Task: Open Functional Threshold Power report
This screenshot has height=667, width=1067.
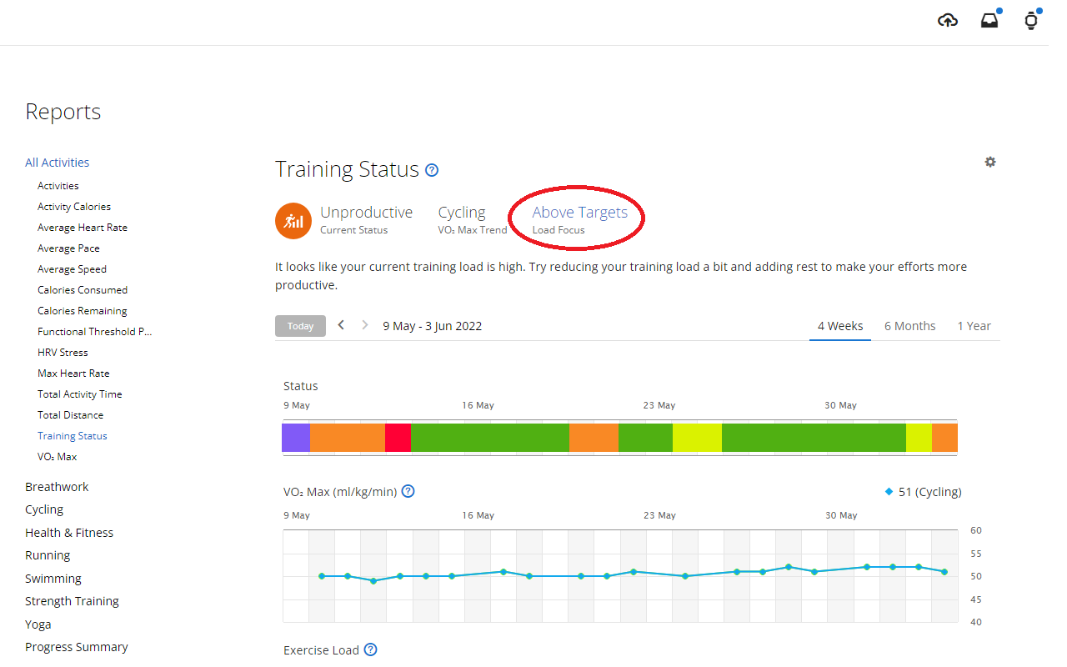Action: 95,332
